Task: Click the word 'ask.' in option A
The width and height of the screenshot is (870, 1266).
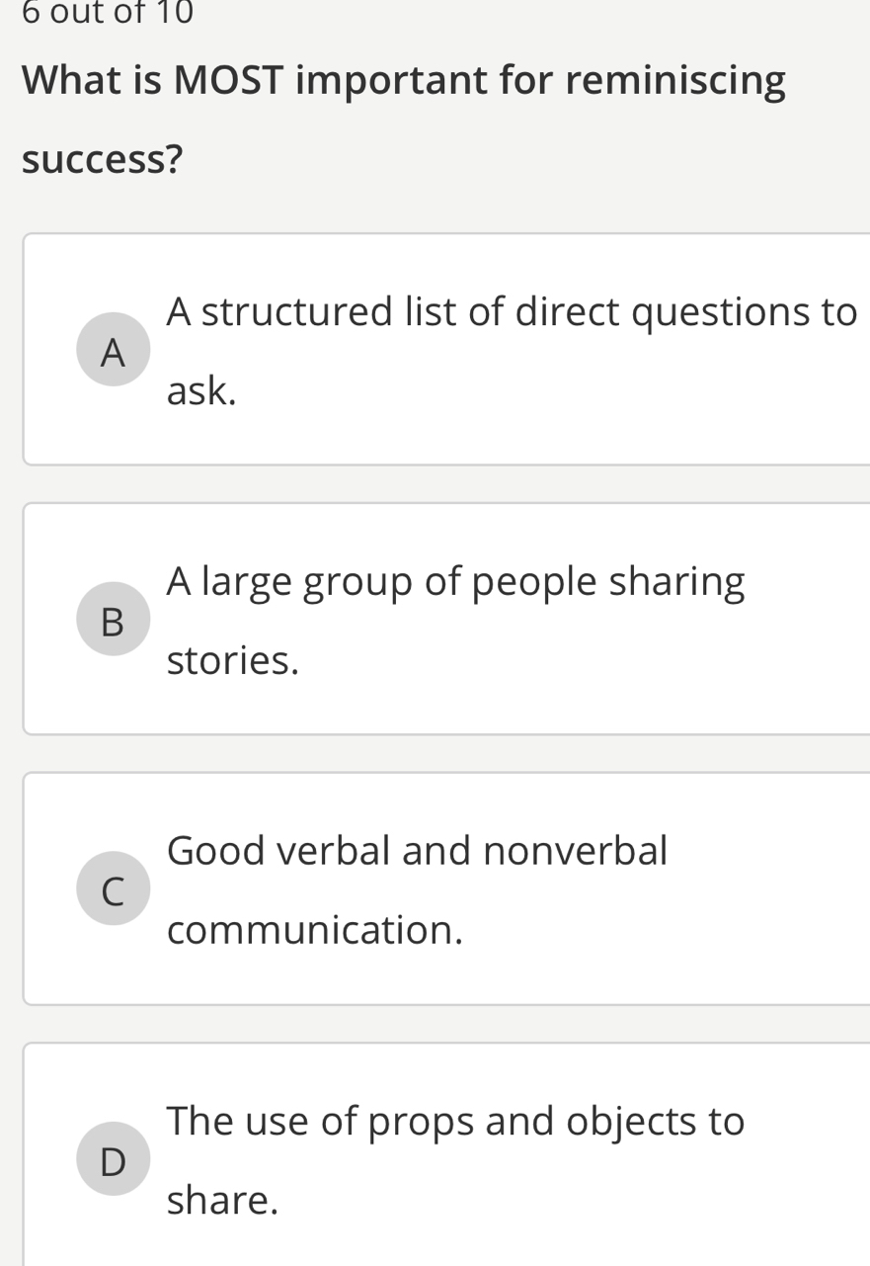Action: point(201,392)
